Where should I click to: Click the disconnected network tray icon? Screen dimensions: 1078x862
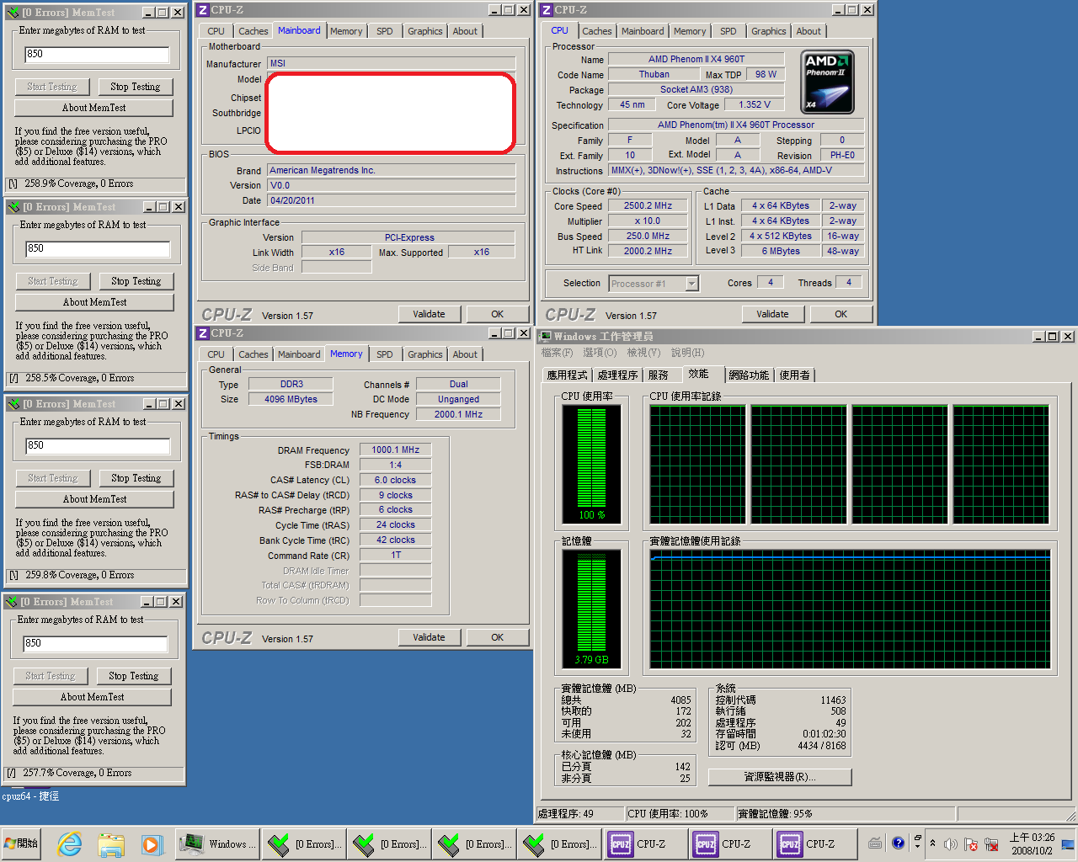(x=991, y=843)
